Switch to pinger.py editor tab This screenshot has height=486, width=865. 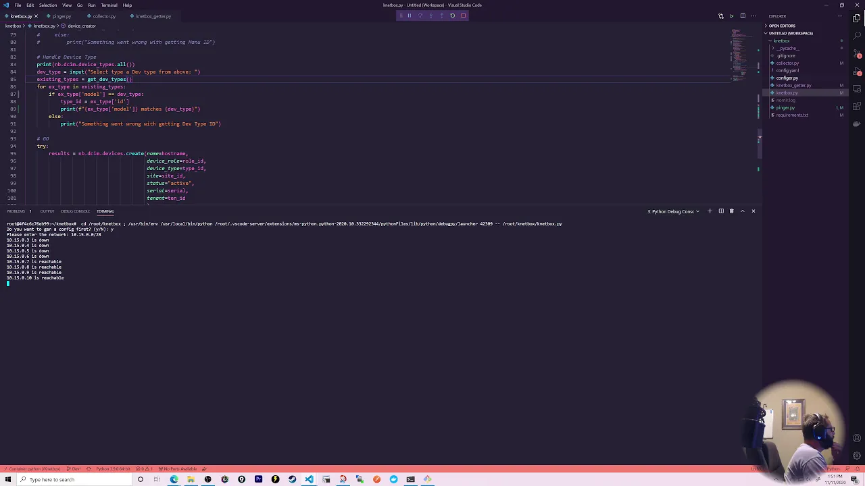(x=61, y=16)
